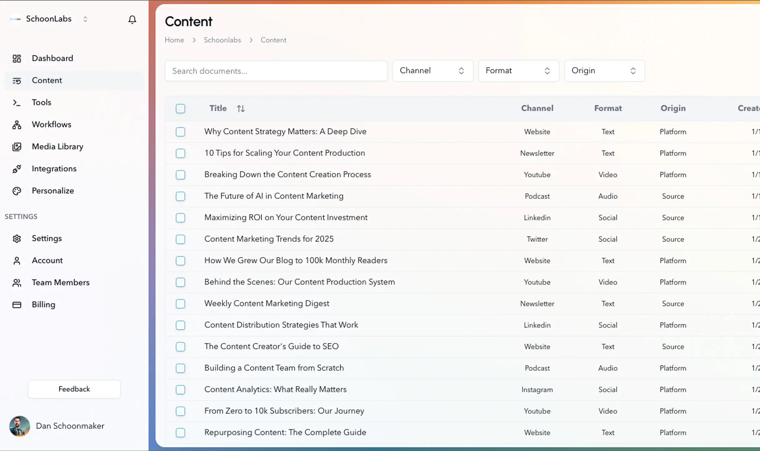Switch to Team Members settings
Screen dimensions: 760x451
click(x=61, y=282)
